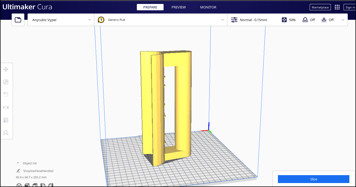Open the Anycubic Vyper printer dropdown

(x=61, y=20)
